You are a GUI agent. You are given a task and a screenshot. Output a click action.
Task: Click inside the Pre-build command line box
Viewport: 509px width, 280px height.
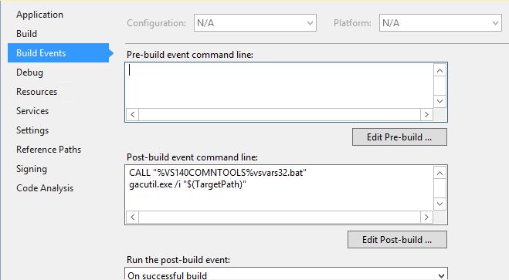click(x=279, y=86)
